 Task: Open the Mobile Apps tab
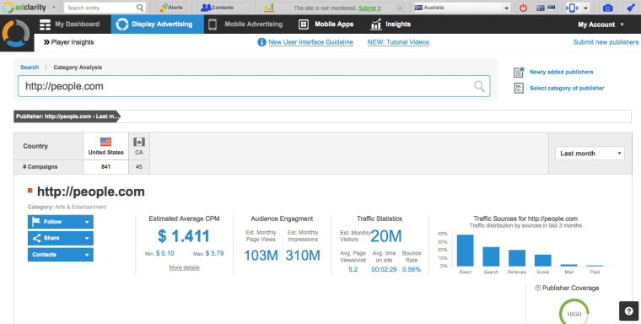pyautogui.click(x=326, y=24)
